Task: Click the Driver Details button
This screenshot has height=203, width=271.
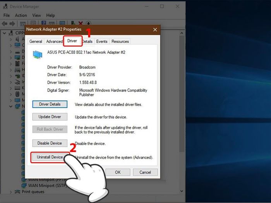Action: point(50,104)
